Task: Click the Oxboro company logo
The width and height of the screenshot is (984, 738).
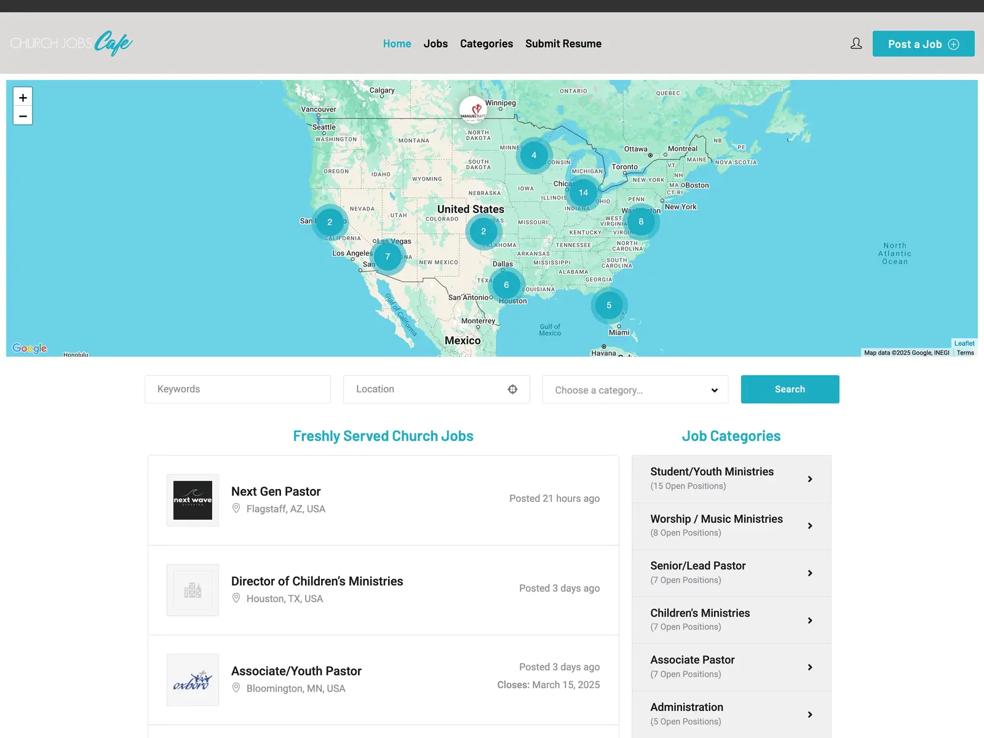Action: click(x=192, y=680)
